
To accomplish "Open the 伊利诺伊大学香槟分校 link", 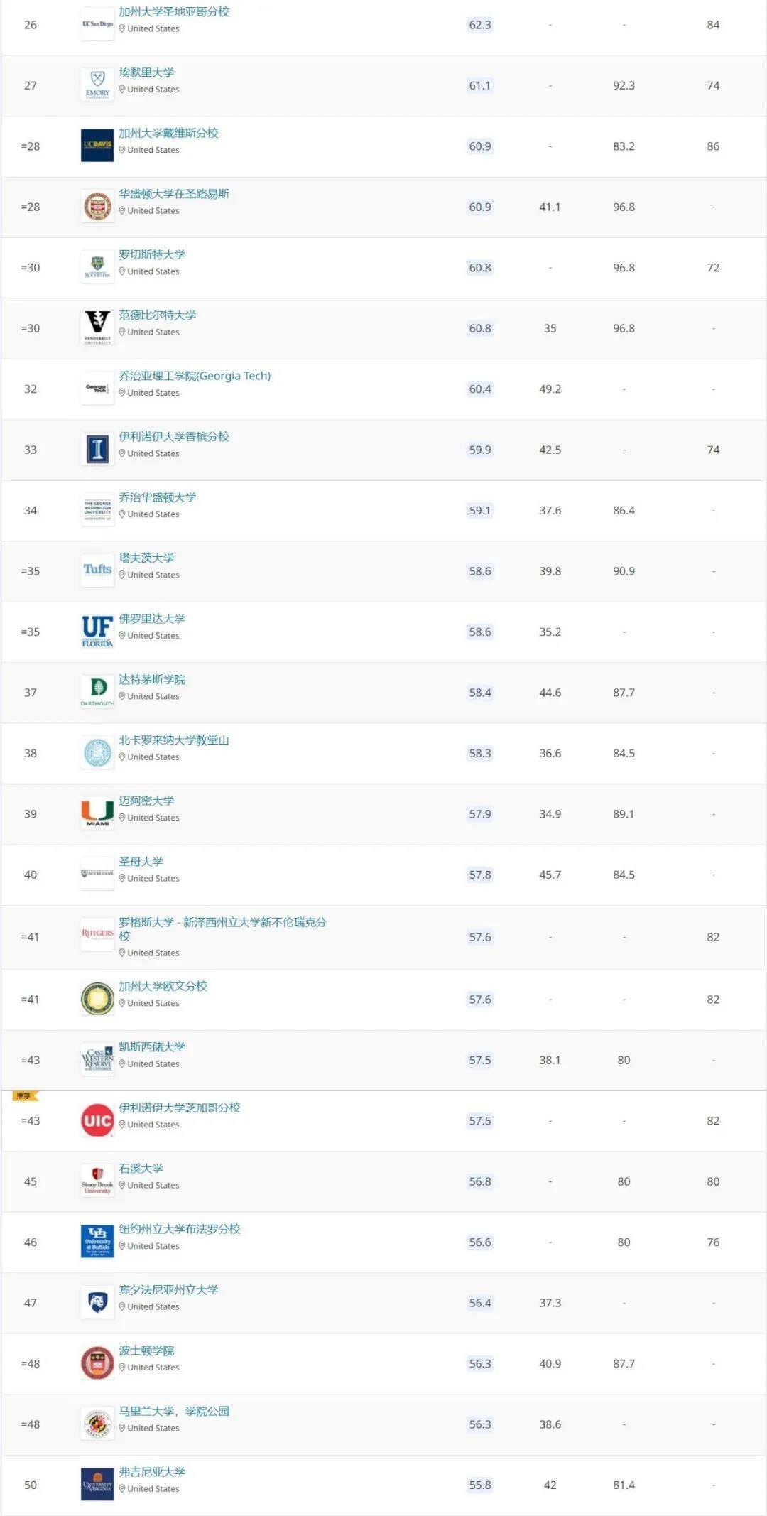I will [174, 437].
